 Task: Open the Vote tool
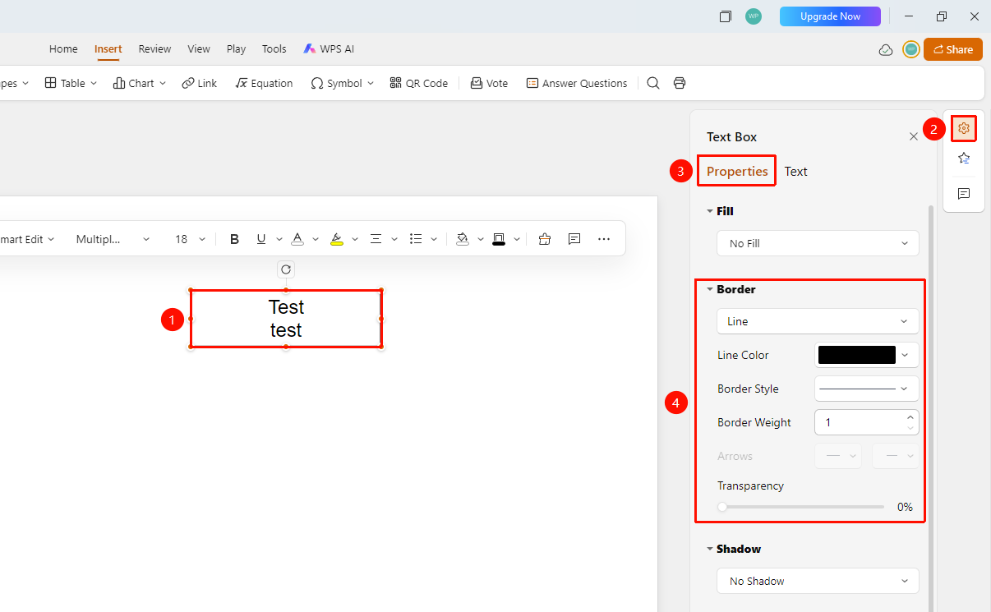(x=489, y=83)
